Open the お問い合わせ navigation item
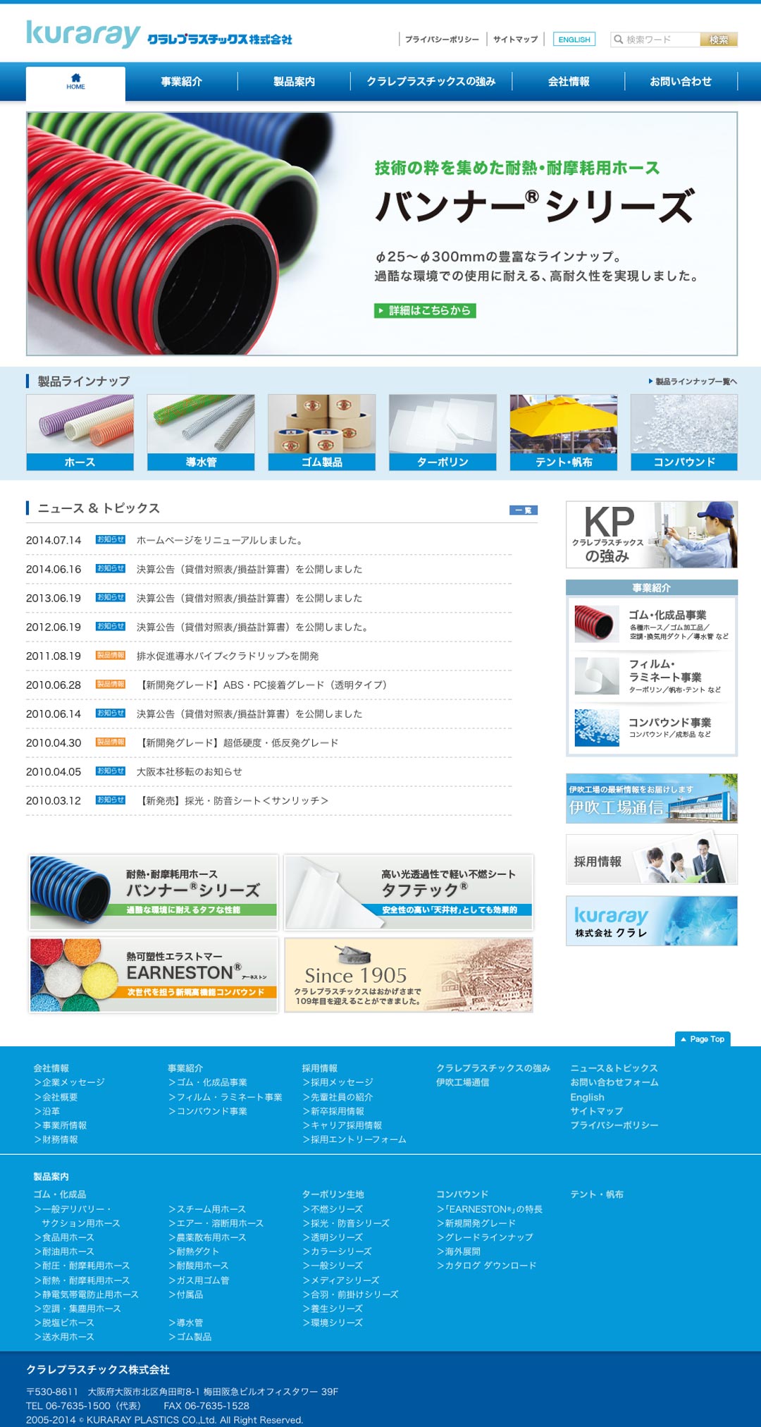This screenshot has height=1427, width=761. click(681, 82)
